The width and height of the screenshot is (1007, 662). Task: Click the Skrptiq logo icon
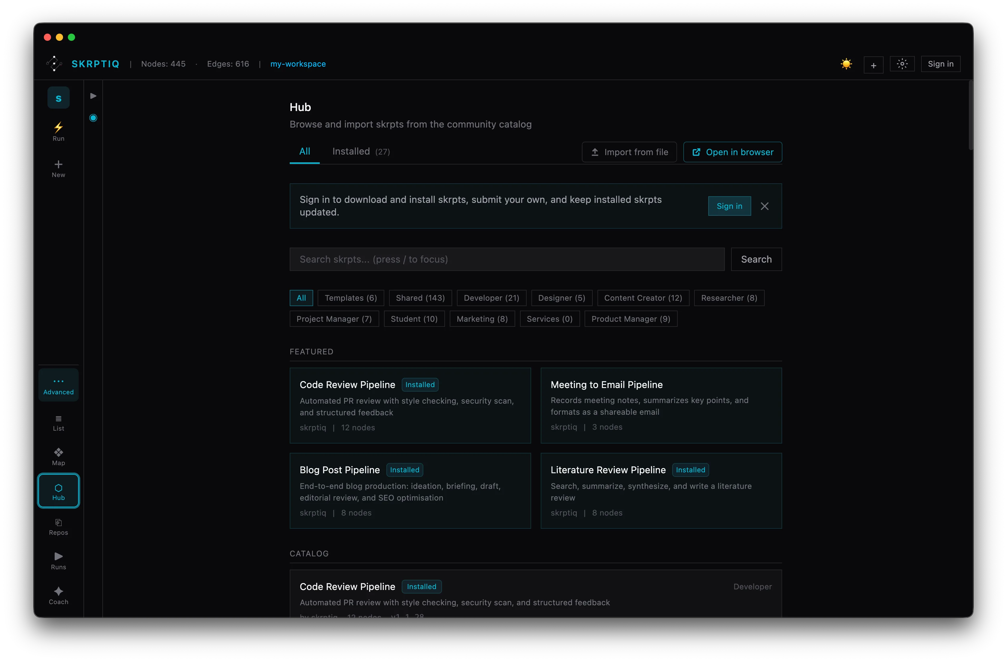click(x=54, y=64)
